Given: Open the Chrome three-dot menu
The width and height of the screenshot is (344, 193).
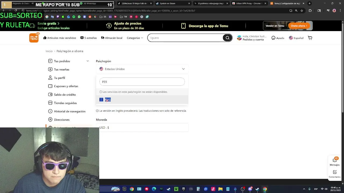Looking at the screenshot, I should [340, 11].
